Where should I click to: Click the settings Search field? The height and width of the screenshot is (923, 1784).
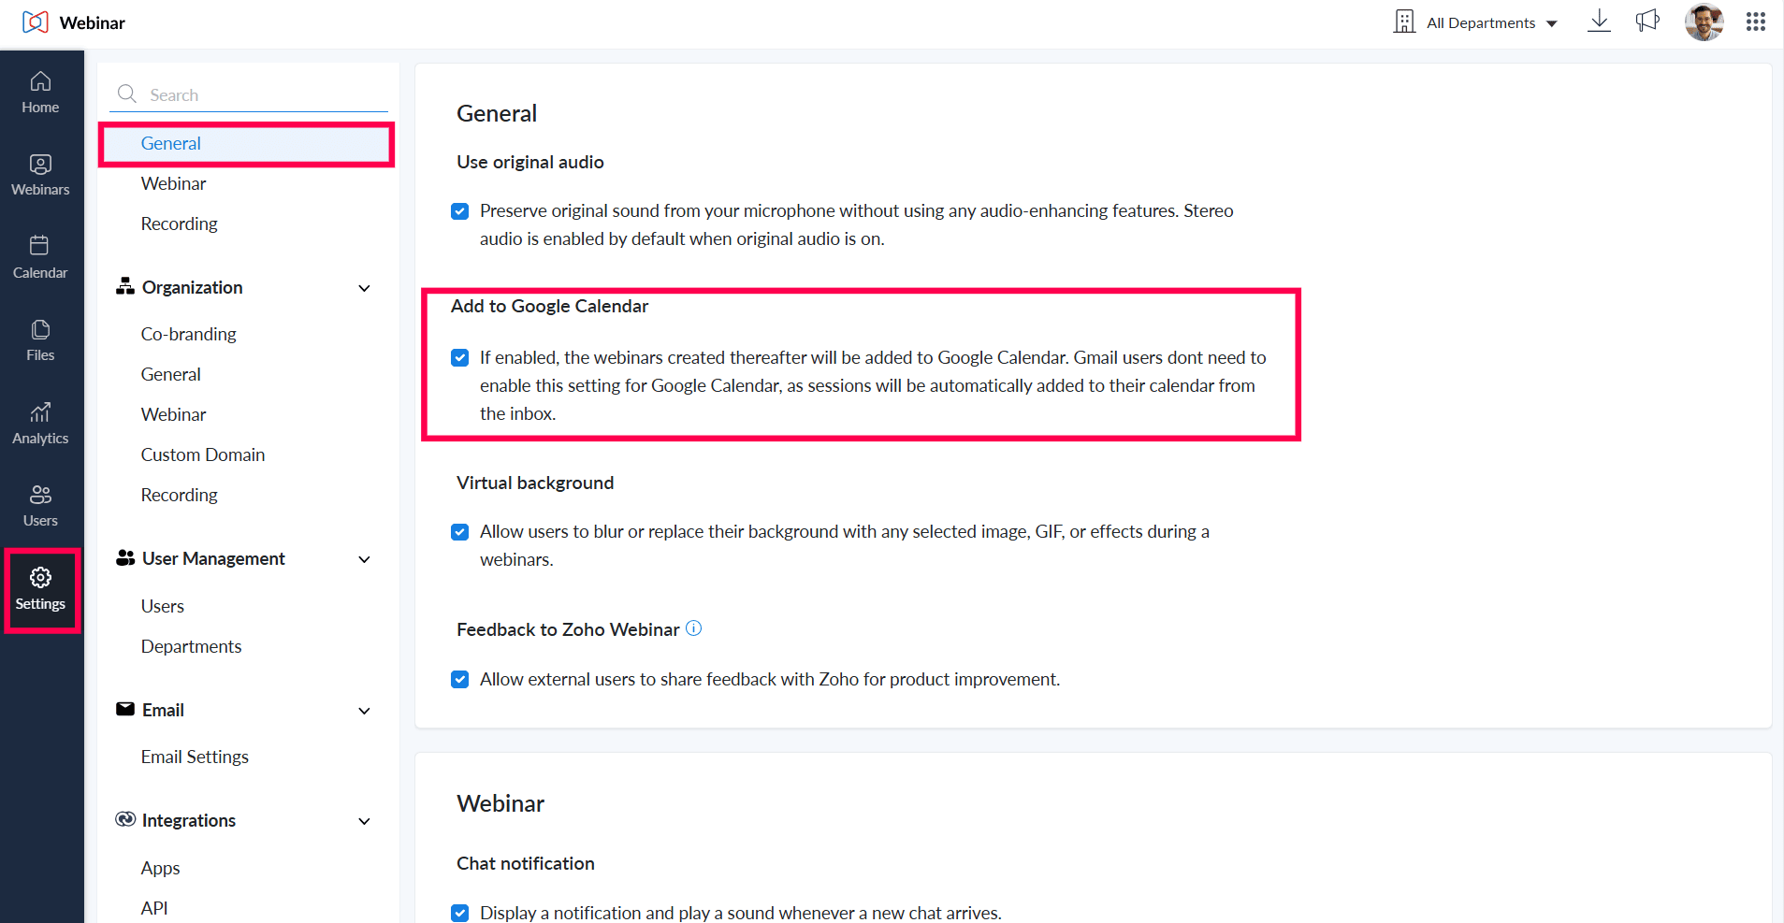(249, 94)
